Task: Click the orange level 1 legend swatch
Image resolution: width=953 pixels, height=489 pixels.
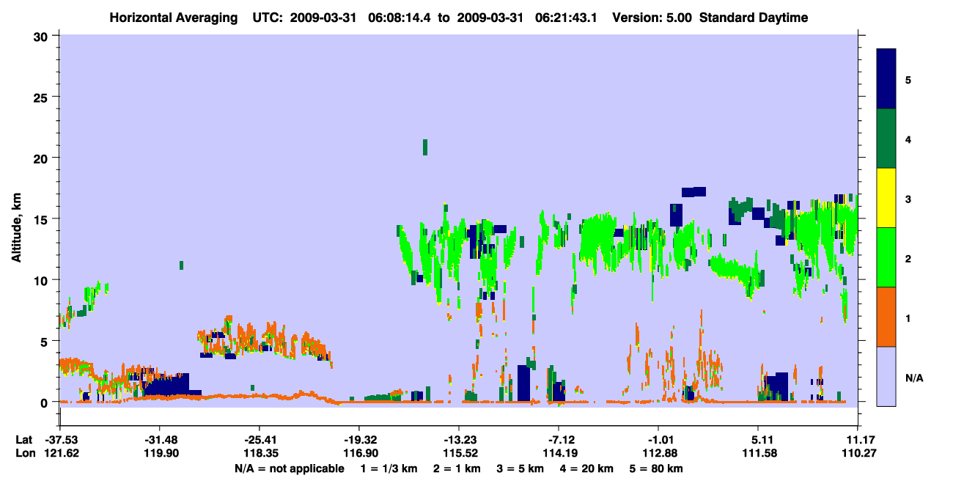Action: [x=886, y=316]
